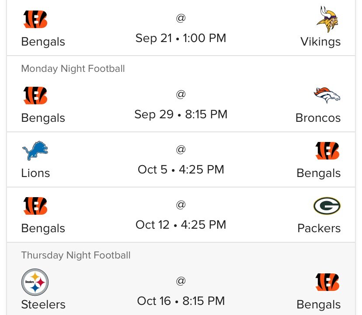Image resolution: width=362 pixels, height=315 pixels.
Task: Select the Thursday Night Football label
Action: click(x=76, y=255)
